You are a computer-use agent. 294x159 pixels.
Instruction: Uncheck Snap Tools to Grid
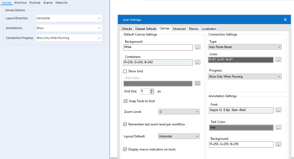125,101
